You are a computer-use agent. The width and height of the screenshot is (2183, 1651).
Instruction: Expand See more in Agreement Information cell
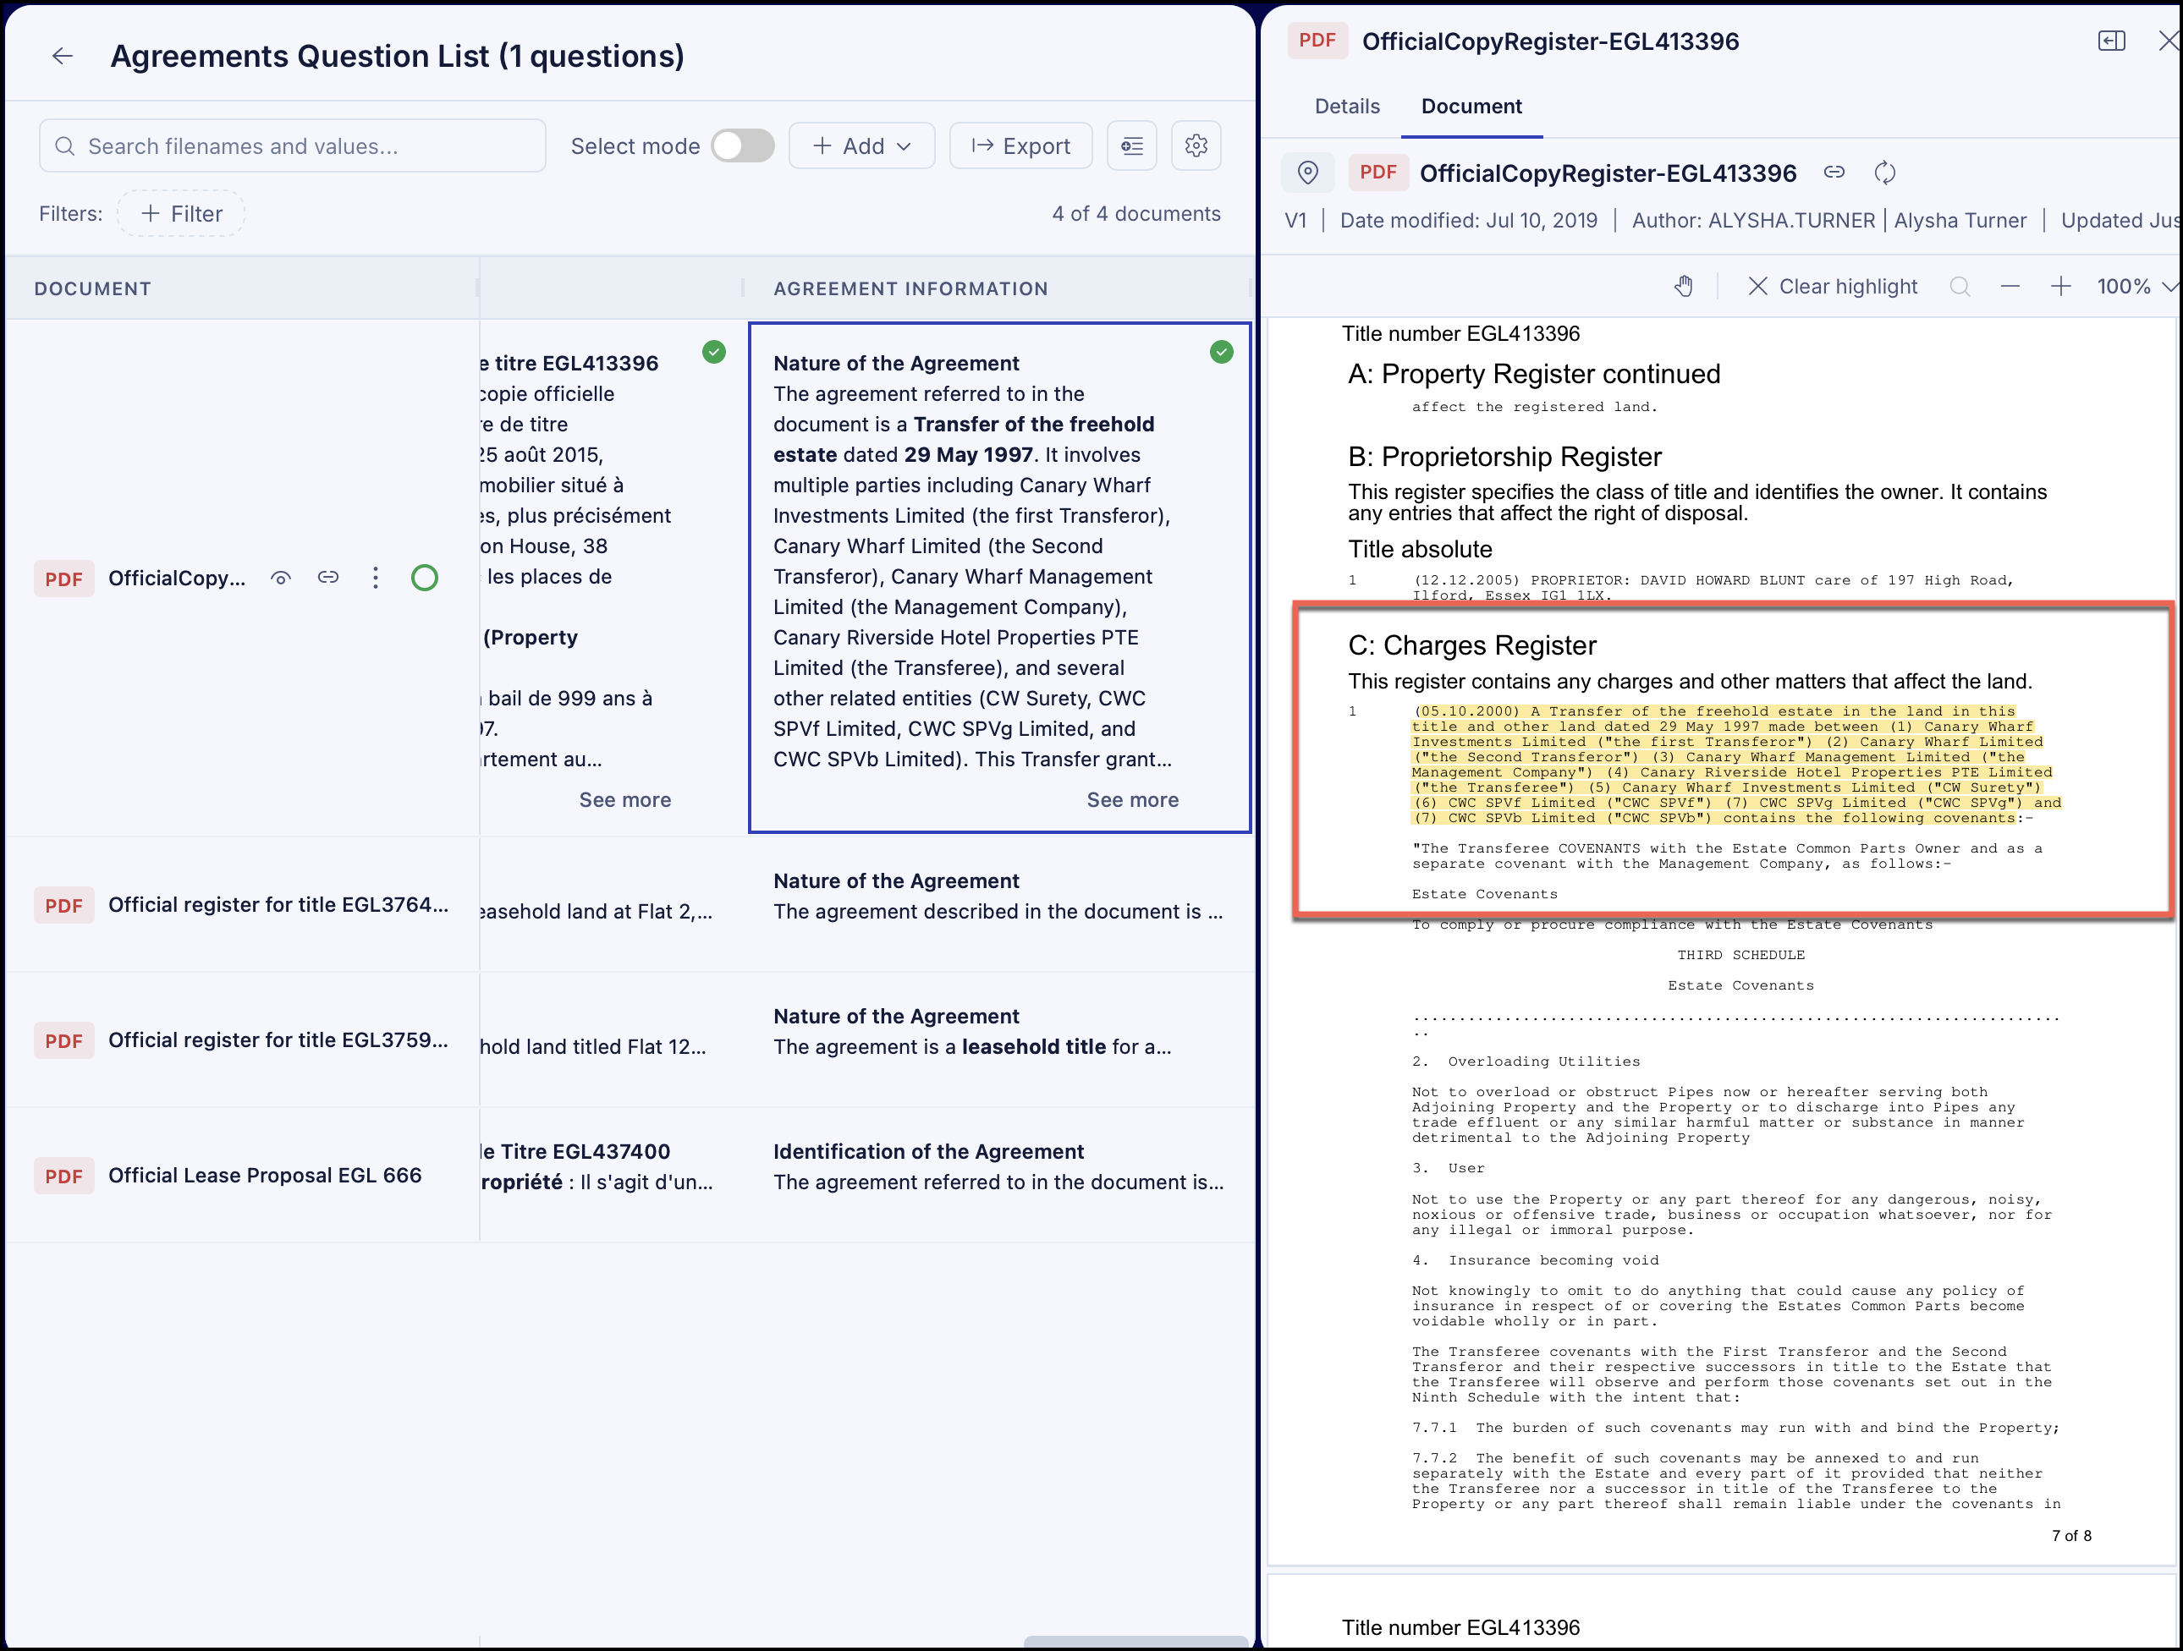(x=1132, y=800)
